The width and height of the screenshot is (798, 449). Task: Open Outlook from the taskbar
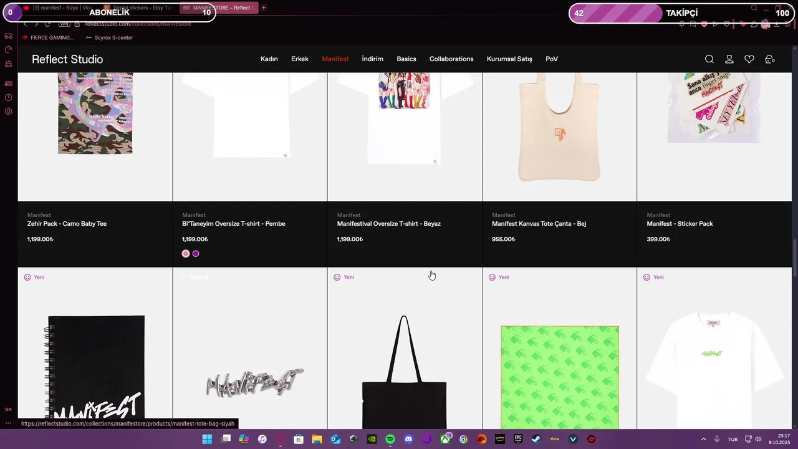click(335, 439)
